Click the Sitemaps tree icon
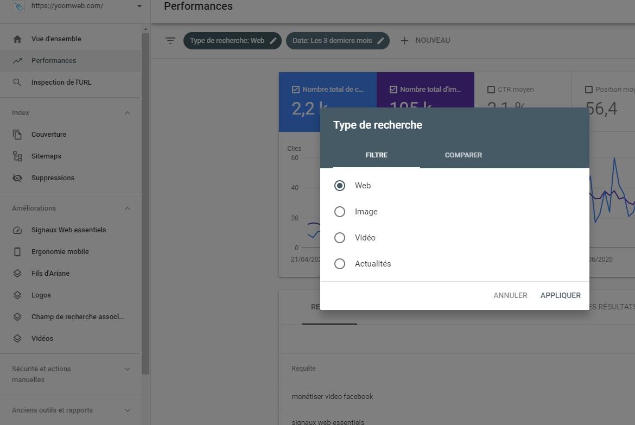The height and width of the screenshot is (425, 635). point(17,156)
